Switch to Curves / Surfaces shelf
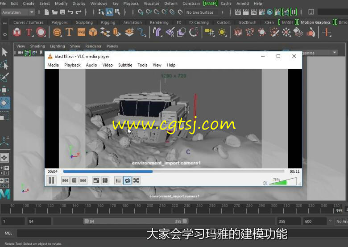This screenshot has height=247, width=348. tap(28, 22)
